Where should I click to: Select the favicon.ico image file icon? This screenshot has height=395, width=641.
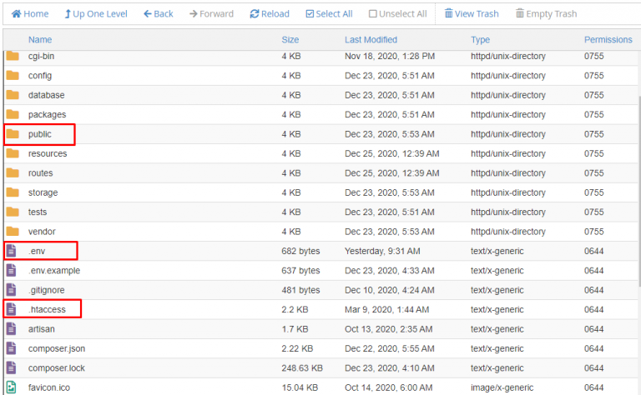tap(12, 387)
